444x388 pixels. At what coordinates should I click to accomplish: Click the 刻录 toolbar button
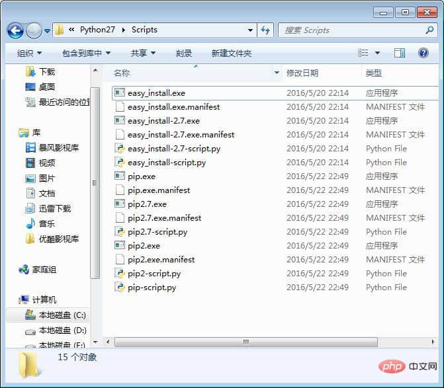click(184, 53)
